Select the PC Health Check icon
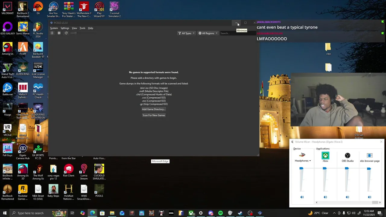The width and height of the screenshot is (386, 217). pos(38,91)
